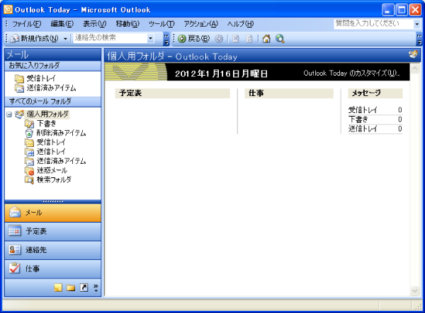Click the Shortcuts arrow icon at bottom
This screenshot has height=313, width=425.
[84, 288]
